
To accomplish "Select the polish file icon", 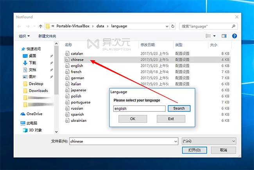I will coord(67,96).
